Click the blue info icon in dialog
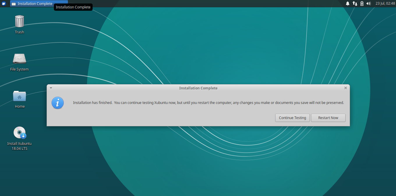 (58, 103)
